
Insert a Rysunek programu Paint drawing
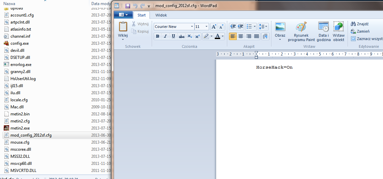click(x=301, y=32)
